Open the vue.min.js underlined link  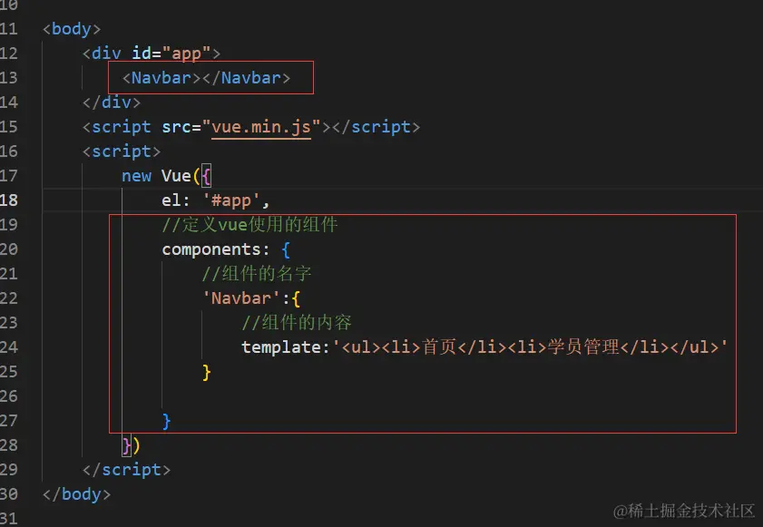pos(260,127)
